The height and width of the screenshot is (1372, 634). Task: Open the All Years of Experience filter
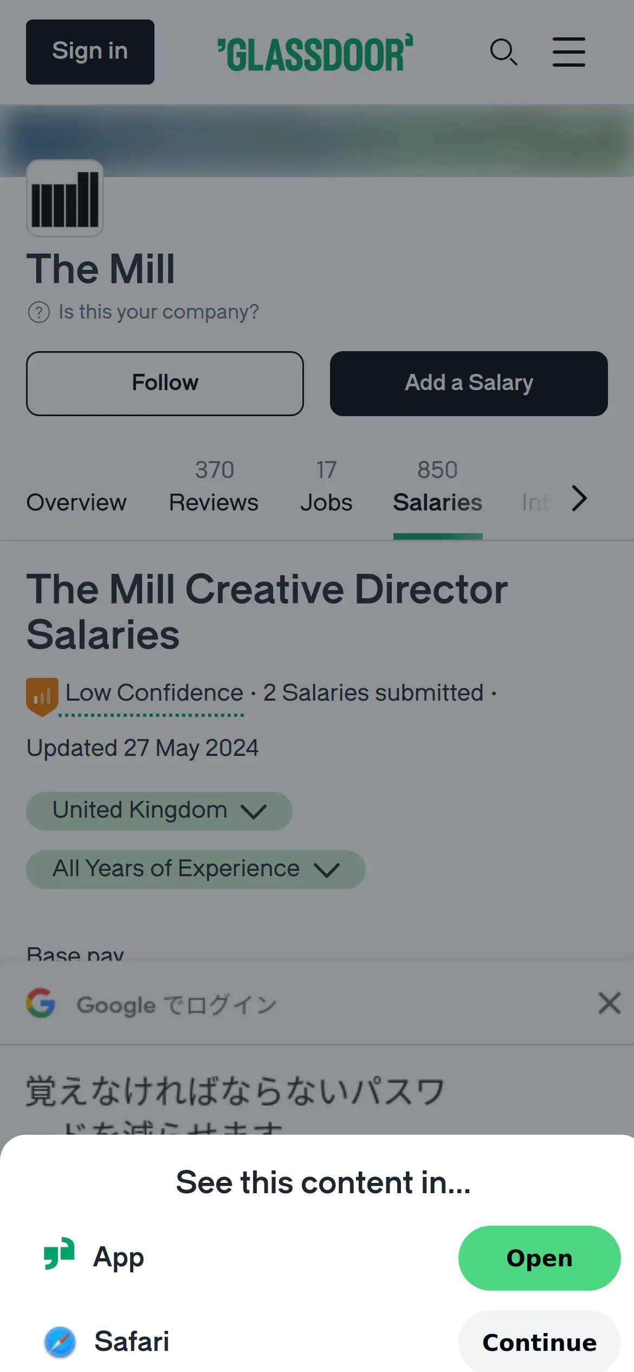(196, 869)
